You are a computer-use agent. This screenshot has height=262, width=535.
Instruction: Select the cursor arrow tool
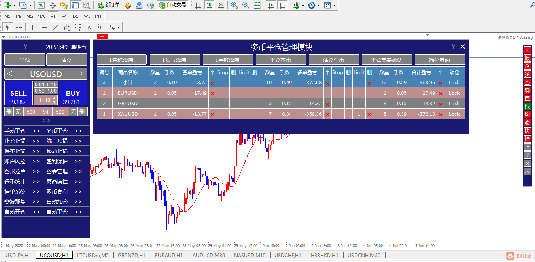tap(7, 27)
